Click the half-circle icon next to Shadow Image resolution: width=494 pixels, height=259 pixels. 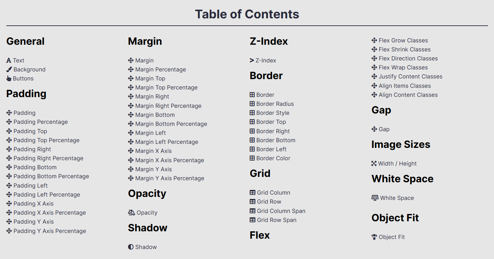tap(131, 247)
